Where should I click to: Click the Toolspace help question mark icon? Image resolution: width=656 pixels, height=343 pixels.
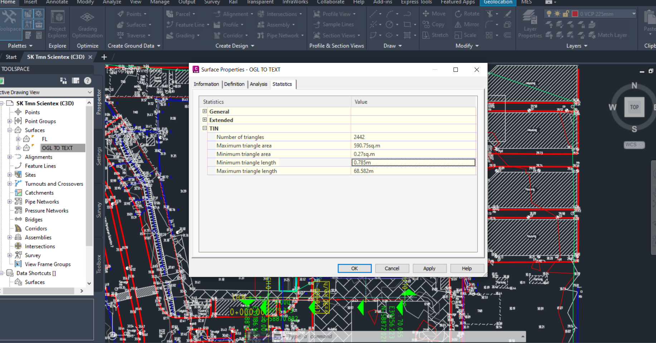[x=88, y=81]
